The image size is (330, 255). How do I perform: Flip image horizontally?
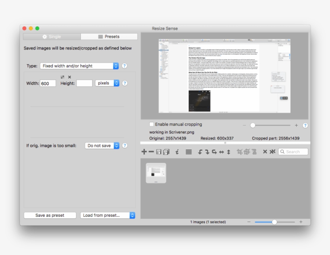(x=221, y=152)
